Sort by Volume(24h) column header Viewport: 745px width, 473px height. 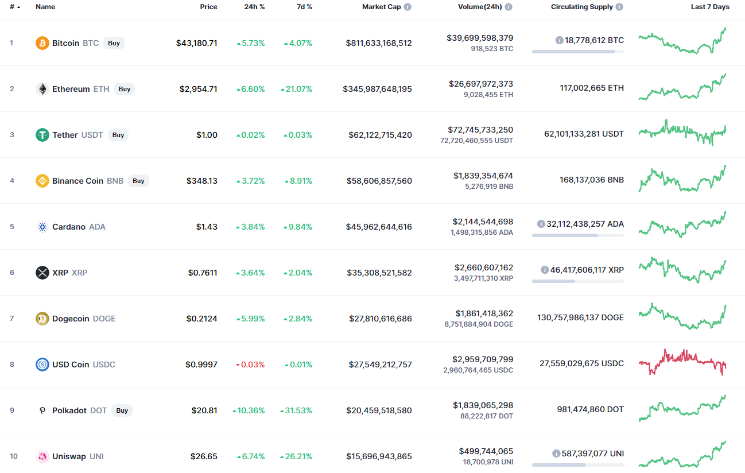[480, 7]
